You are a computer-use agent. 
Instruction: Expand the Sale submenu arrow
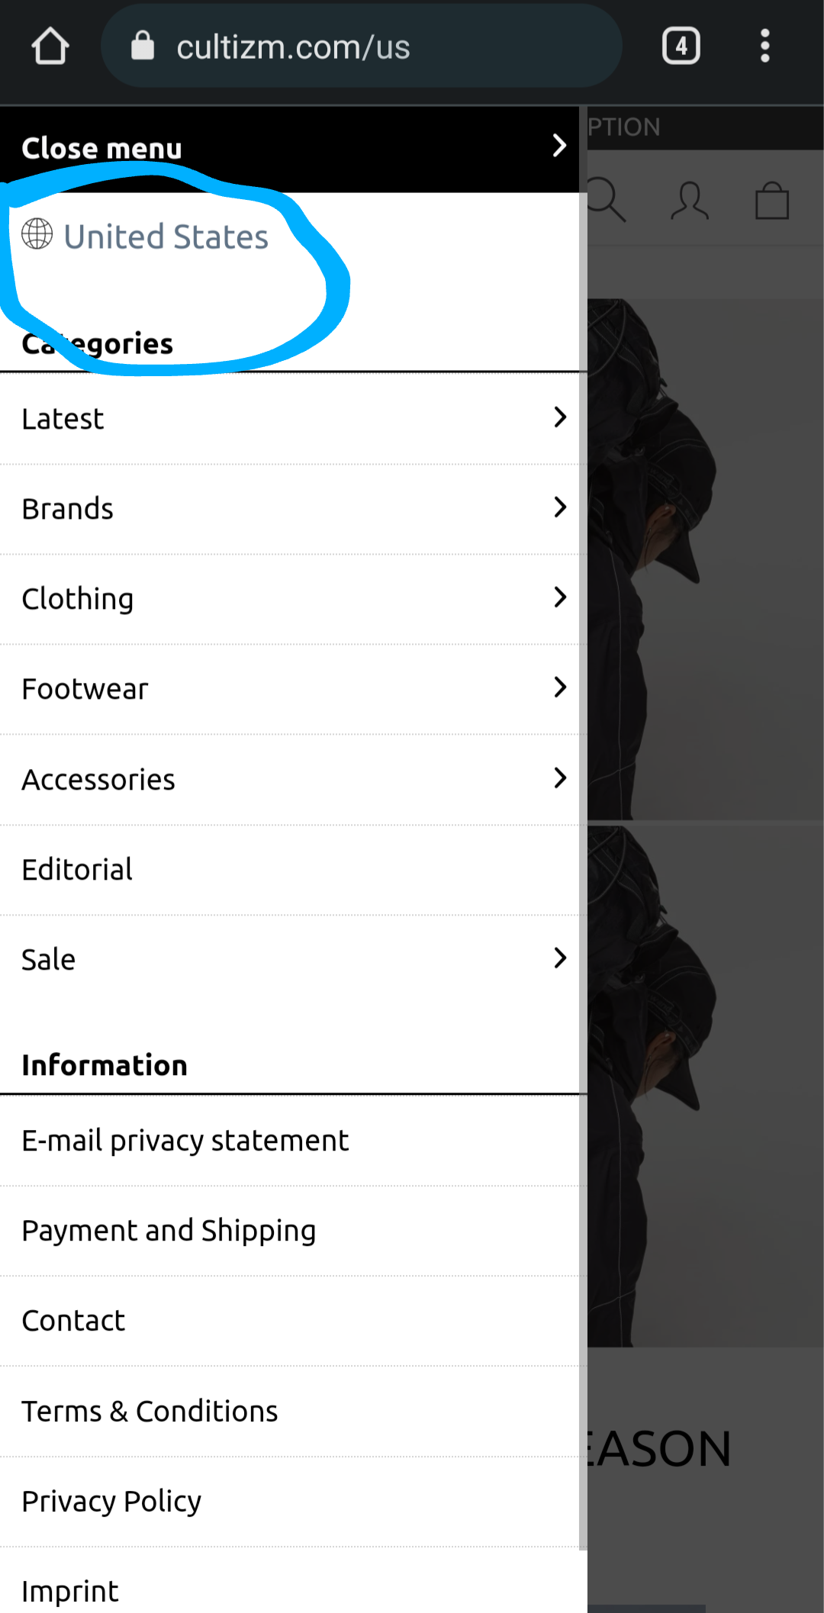(560, 958)
